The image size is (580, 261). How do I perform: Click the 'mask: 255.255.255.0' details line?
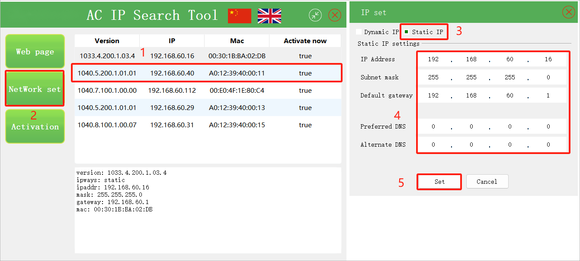[x=109, y=195]
